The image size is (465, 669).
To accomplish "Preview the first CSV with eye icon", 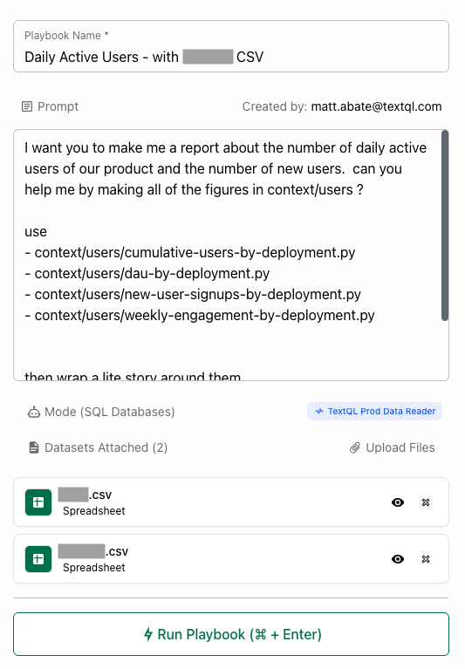I will pos(398,502).
